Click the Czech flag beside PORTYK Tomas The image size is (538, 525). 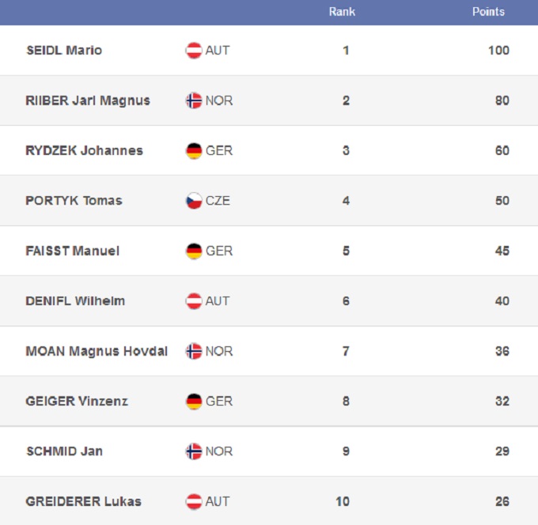click(x=194, y=201)
